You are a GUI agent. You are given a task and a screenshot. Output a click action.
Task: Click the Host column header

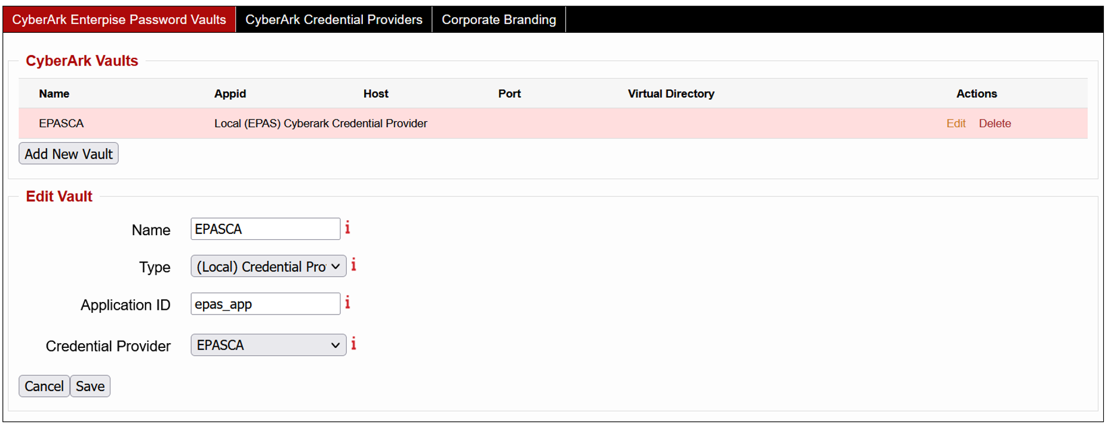pyautogui.click(x=376, y=94)
